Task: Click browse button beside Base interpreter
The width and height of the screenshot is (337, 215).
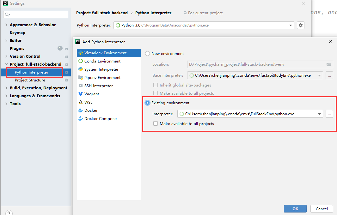Action: pos(329,75)
